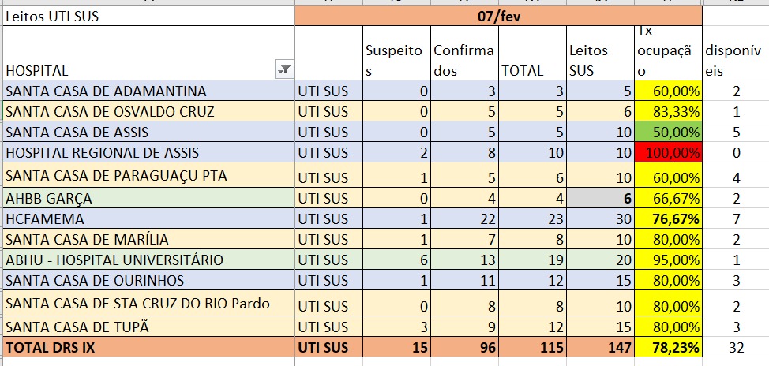Click the HOSPITAL REGIONAL DE ASSIS cell
Image resolution: width=769 pixels, height=366 pixels.
click(148, 152)
